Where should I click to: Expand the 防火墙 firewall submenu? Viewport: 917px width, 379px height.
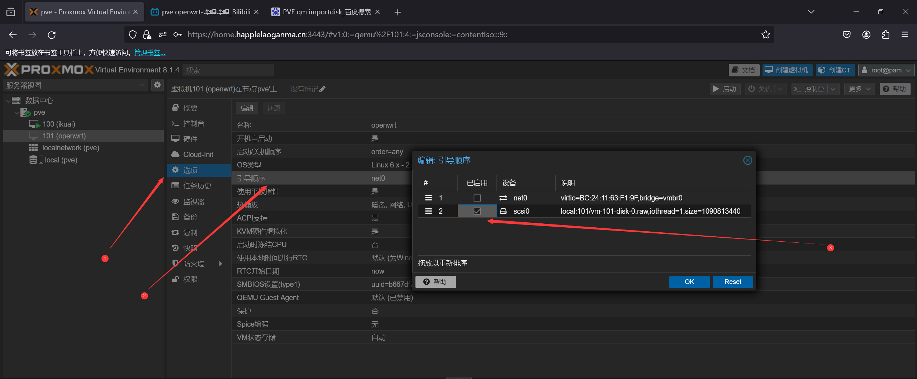220,263
